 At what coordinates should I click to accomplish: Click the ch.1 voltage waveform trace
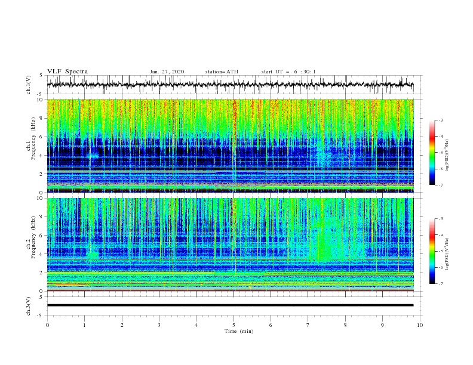(230, 85)
